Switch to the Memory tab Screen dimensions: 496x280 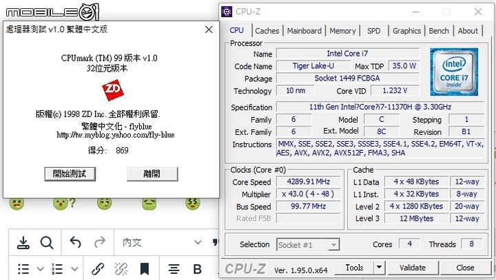(x=342, y=31)
